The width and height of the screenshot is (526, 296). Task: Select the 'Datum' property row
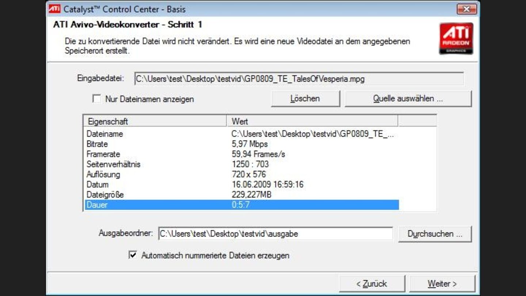241,185
